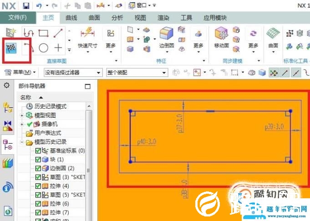This screenshot has height=221, width=310.
Task: Undo the last action
Action: (39, 5)
